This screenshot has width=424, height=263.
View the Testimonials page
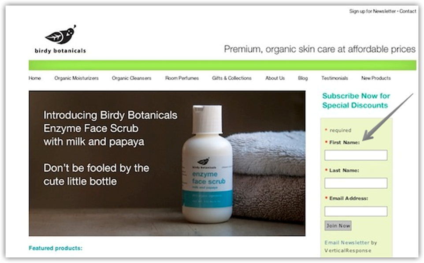pos(335,78)
